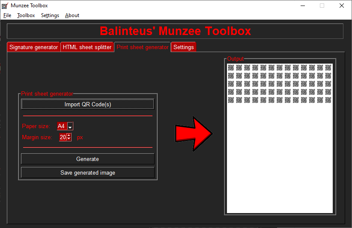
Task: Click the Munzee Toolbox title bar app icon
Action: click(x=5, y=6)
